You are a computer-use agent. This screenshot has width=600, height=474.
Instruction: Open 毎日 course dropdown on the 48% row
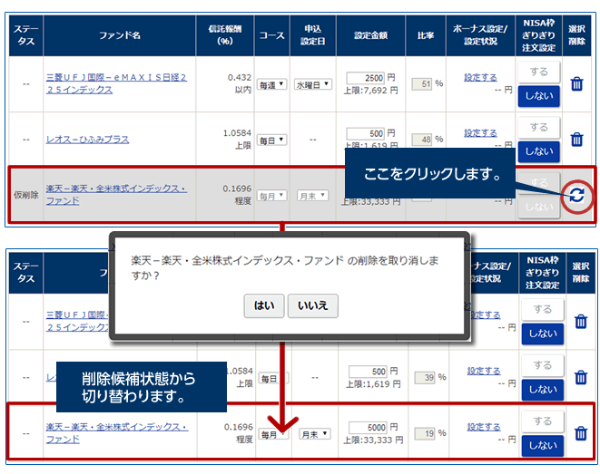[271, 140]
